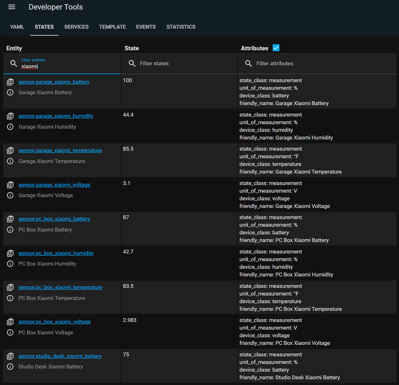The width and height of the screenshot is (399, 385).
Task: Switch to the STATISTICS tab
Action: pyautogui.click(x=181, y=27)
